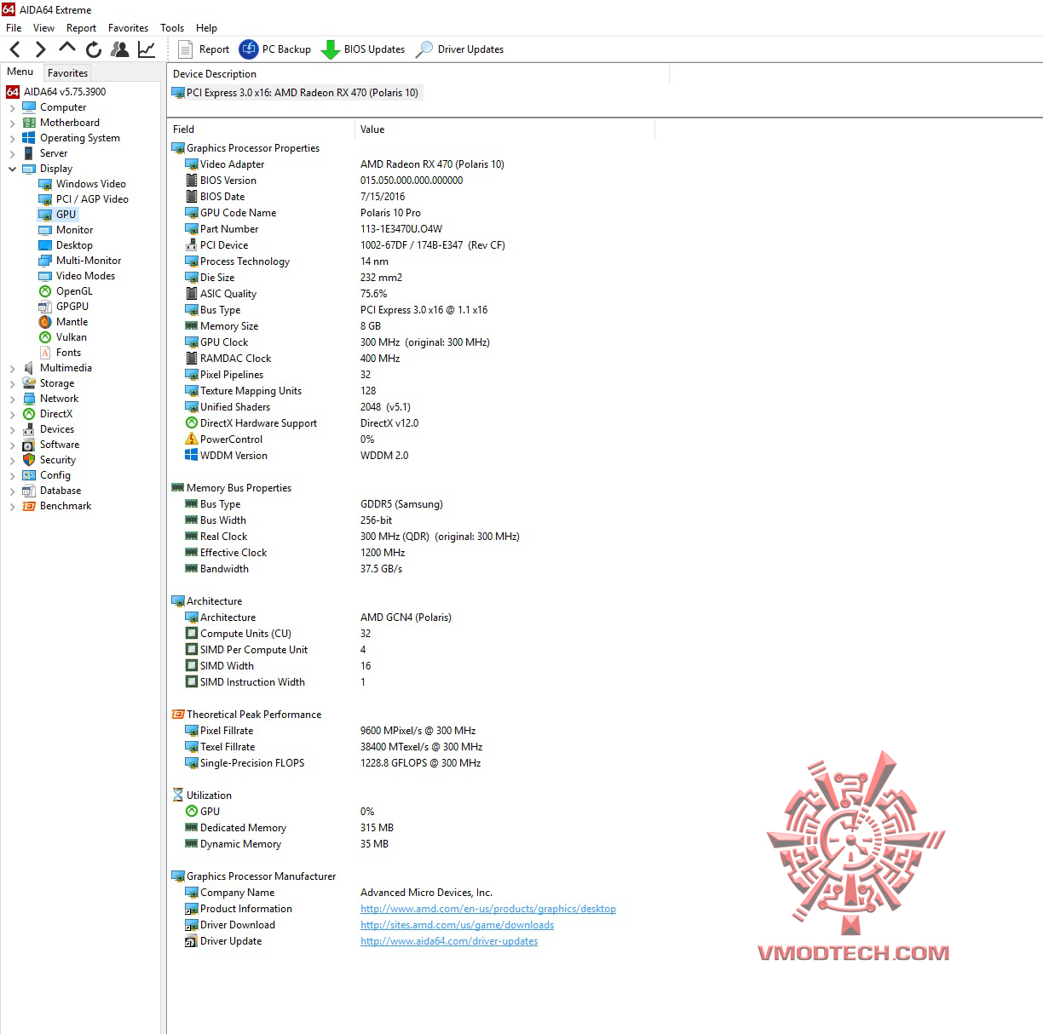Select PCI Express Radeon RX 470 device

pos(296,93)
